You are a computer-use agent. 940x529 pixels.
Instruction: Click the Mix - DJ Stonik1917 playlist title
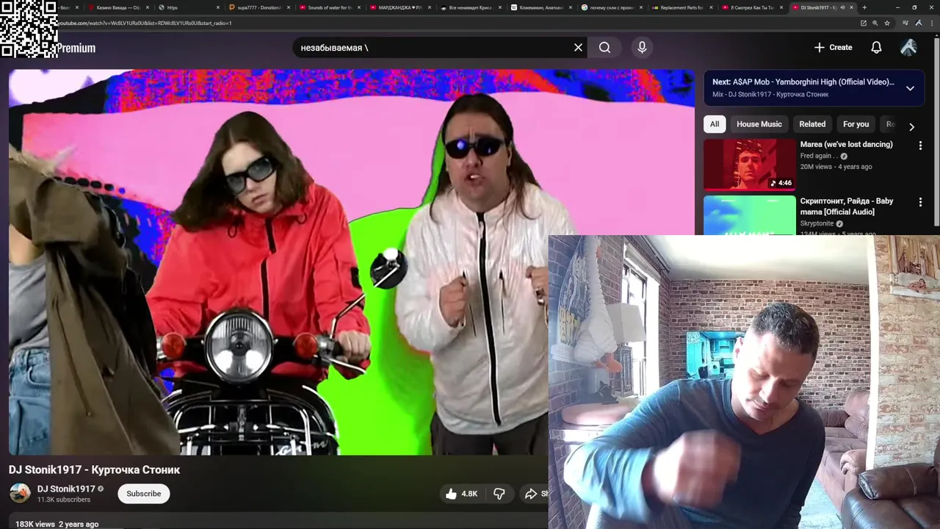770,95
